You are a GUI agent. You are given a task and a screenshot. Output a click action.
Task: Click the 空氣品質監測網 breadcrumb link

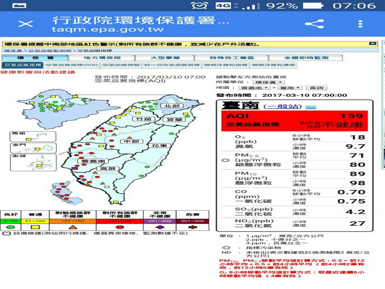click(50, 51)
